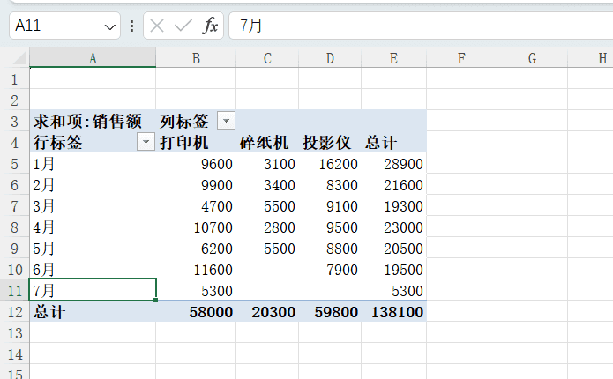
Task: Click cell with value 28900
Action: (x=393, y=164)
